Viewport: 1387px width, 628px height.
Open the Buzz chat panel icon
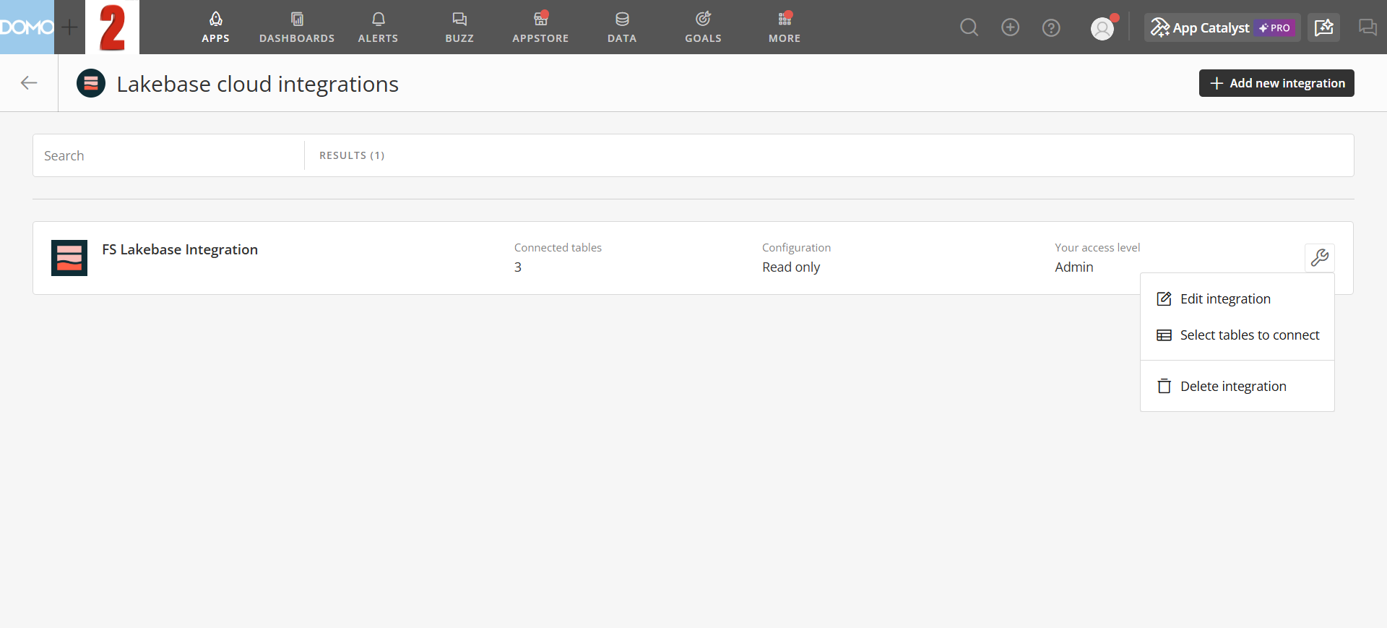click(x=1367, y=27)
